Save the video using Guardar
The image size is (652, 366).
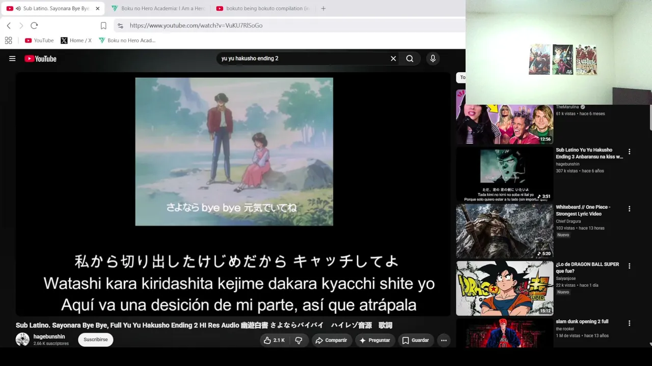click(x=415, y=340)
